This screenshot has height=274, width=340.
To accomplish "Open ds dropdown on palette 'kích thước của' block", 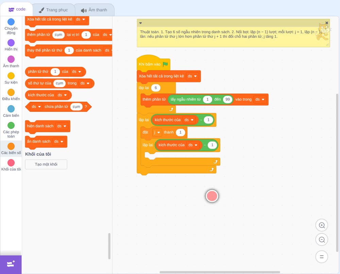I will click(62, 95).
